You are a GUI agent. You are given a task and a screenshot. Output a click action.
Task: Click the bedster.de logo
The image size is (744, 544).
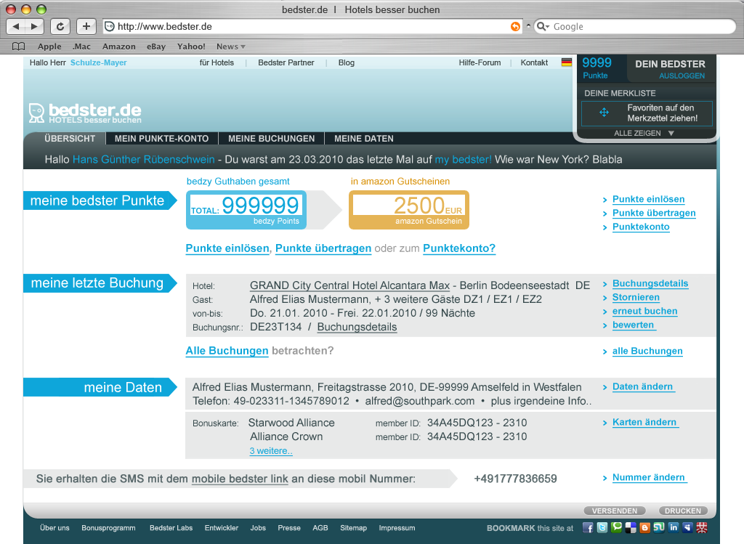click(x=84, y=113)
